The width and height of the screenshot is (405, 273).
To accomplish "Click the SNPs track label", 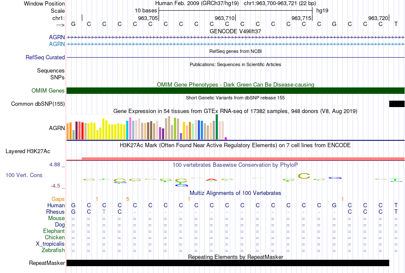I will click(58, 77).
